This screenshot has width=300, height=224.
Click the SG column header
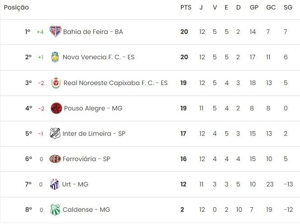pyautogui.click(x=288, y=8)
